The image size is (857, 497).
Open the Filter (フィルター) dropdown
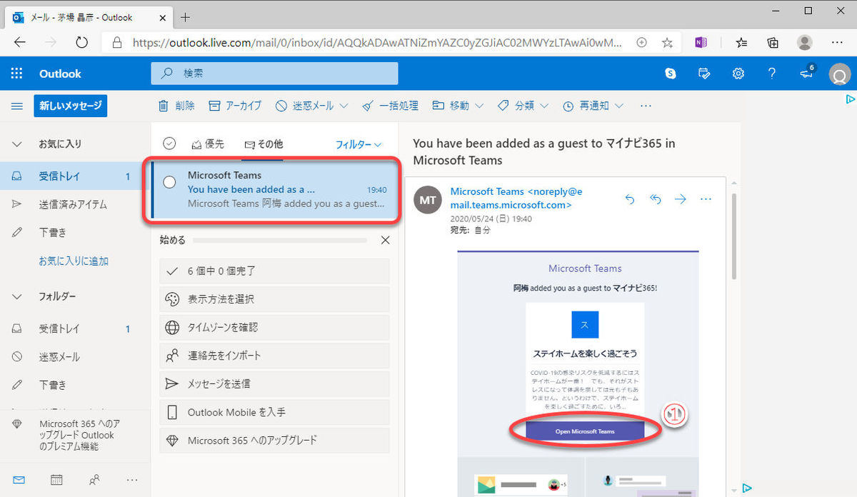point(359,144)
